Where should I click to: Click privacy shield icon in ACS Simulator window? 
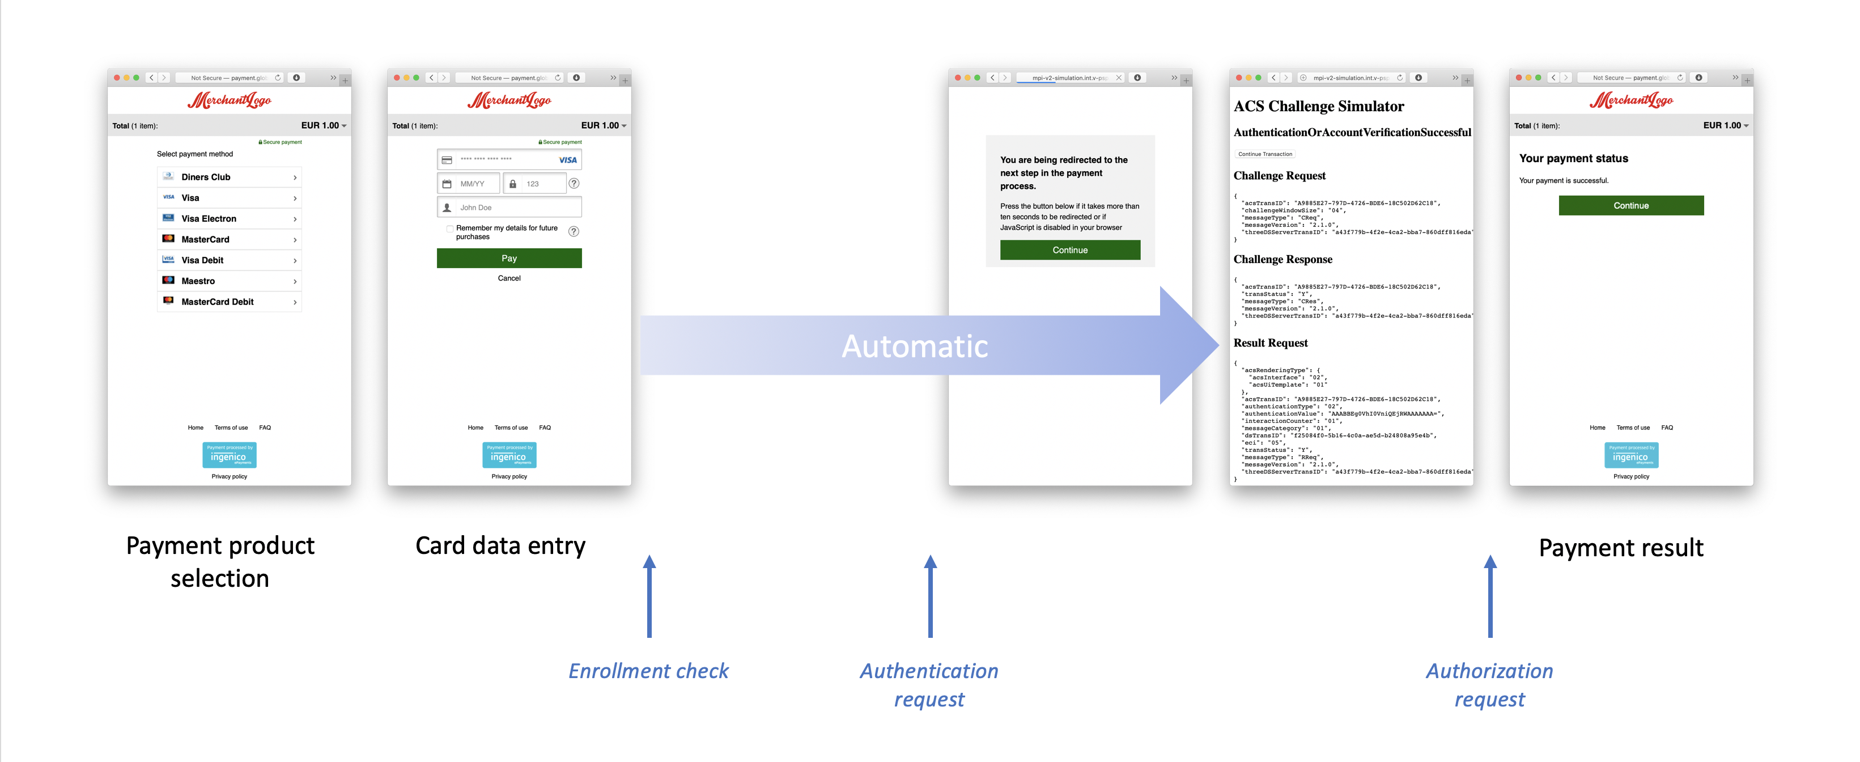coord(1303,78)
